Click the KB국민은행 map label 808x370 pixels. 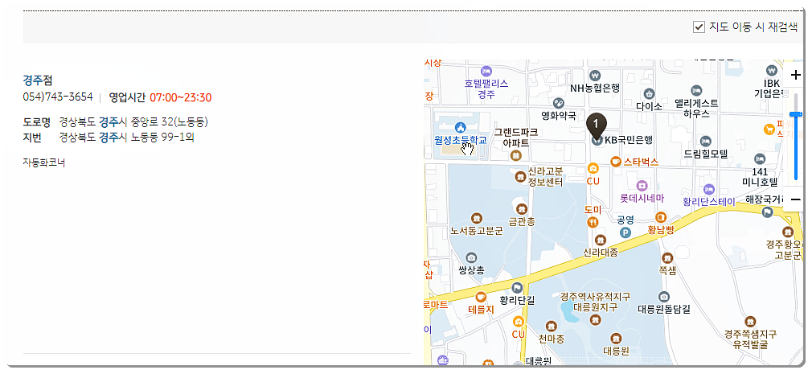click(x=629, y=139)
